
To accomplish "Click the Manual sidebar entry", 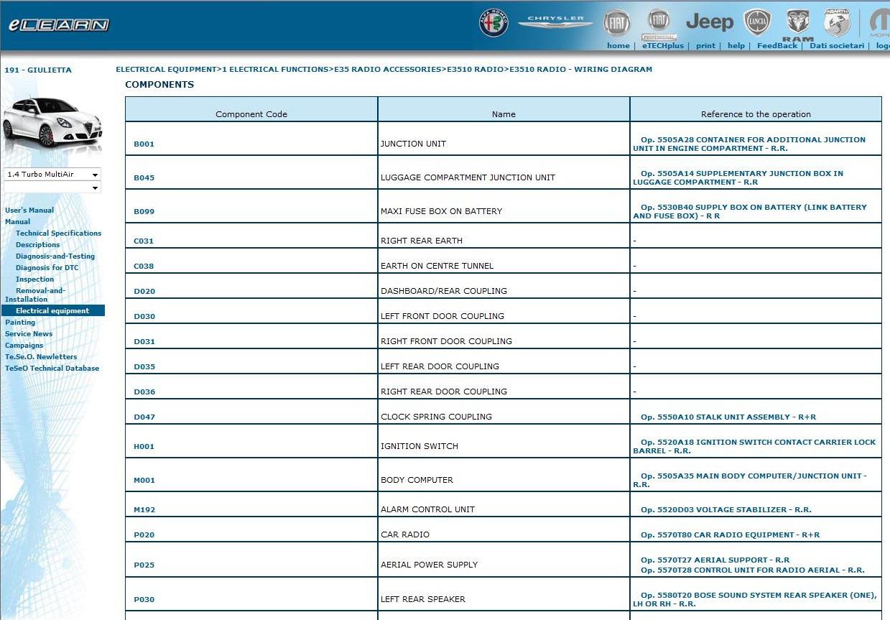I will pos(18,222).
